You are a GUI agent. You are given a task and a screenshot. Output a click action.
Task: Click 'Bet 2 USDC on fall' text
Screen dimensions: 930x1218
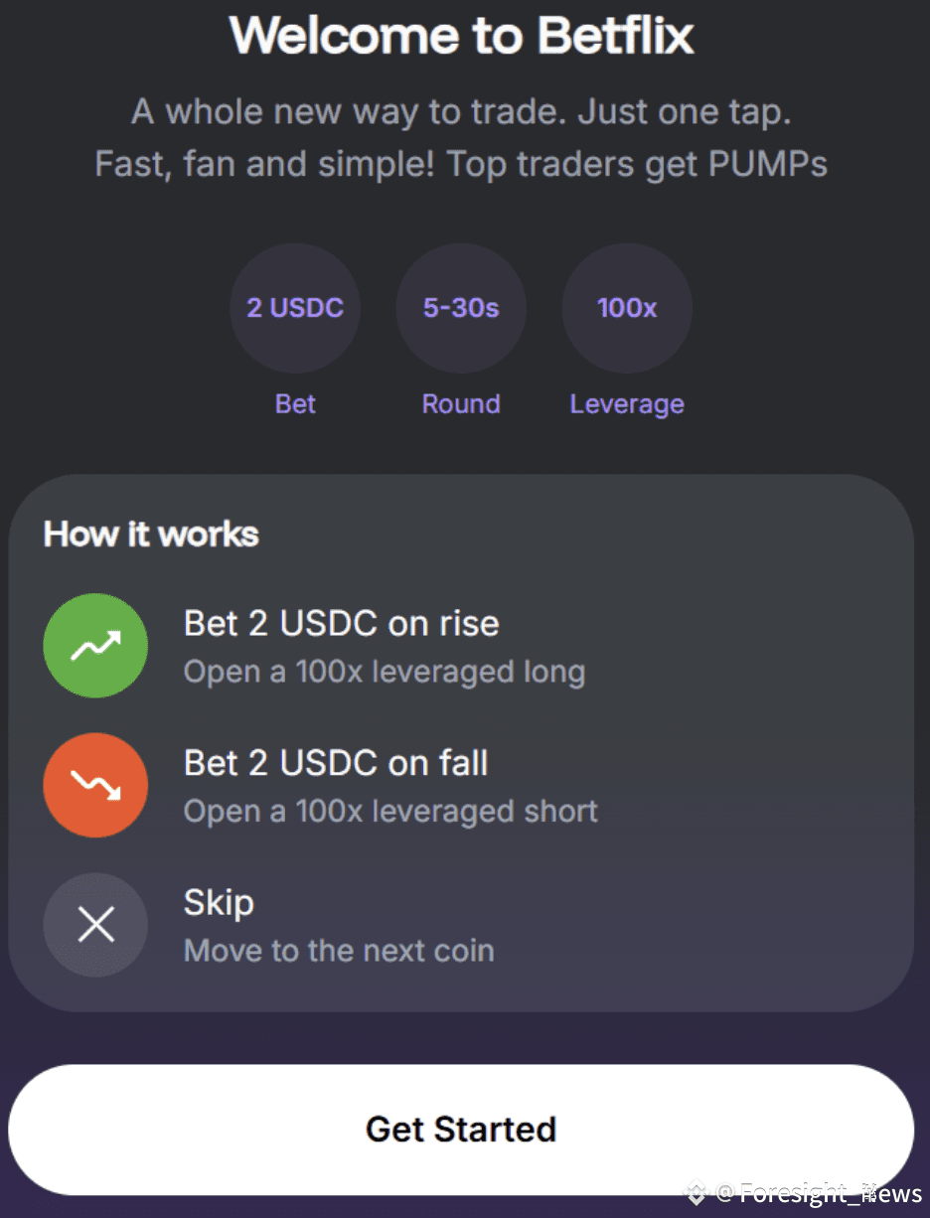(336, 763)
